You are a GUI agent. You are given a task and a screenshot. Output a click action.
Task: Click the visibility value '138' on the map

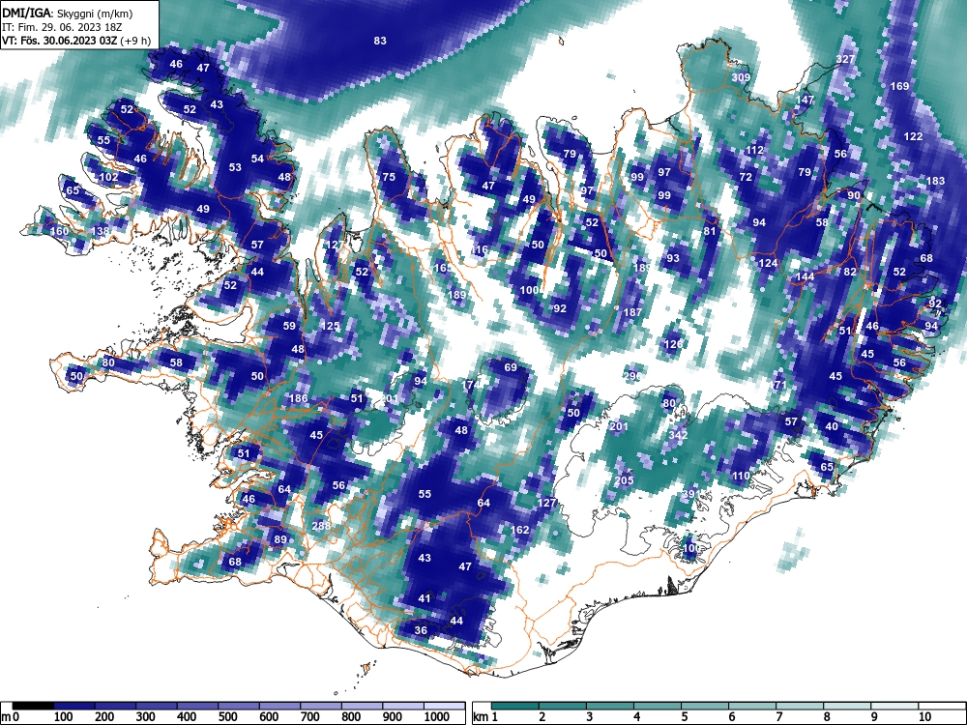click(x=100, y=231)
